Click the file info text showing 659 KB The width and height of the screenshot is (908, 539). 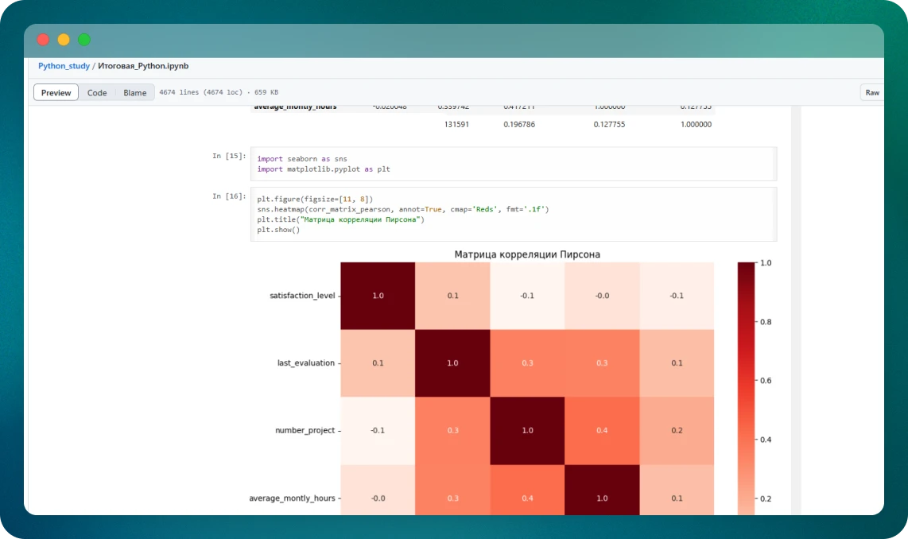point(219,93)
